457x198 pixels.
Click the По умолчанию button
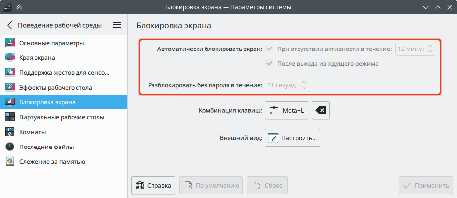click(211, 185)
